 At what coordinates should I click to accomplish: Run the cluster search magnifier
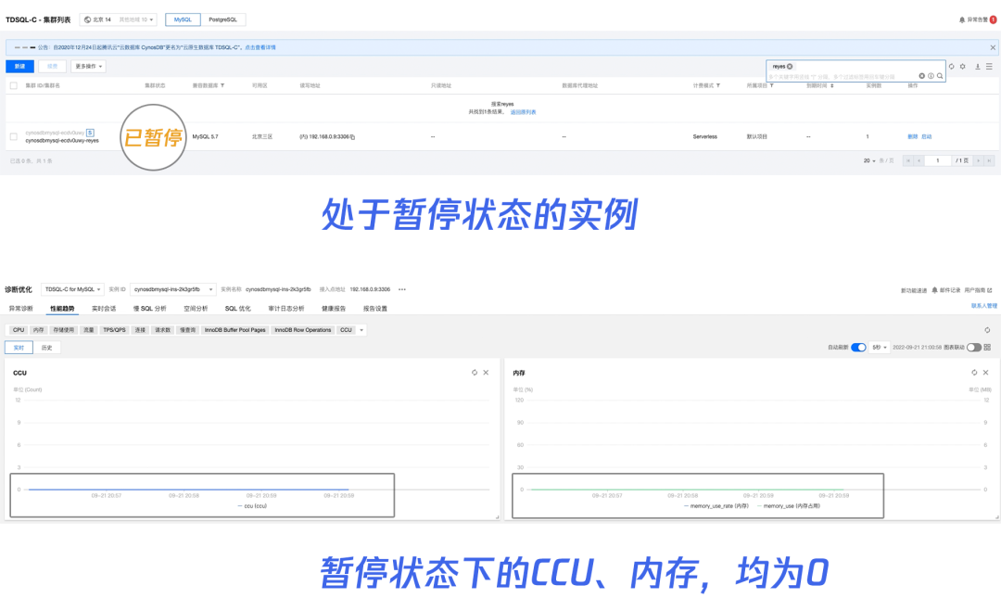[940, 76]
